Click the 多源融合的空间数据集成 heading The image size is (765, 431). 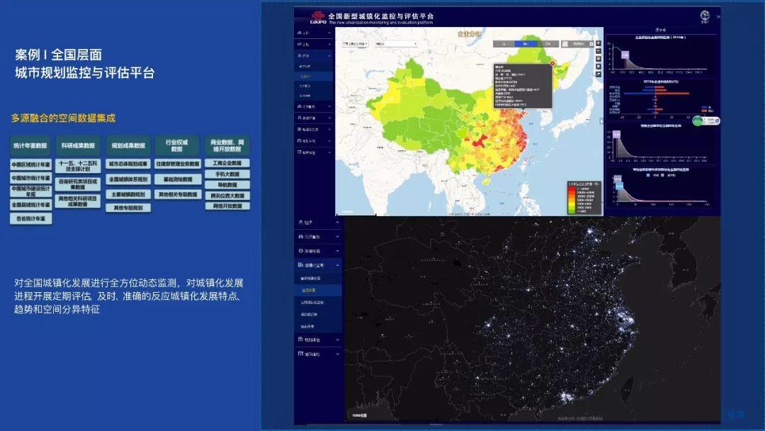pyautogui.click(x=64, y=118)
